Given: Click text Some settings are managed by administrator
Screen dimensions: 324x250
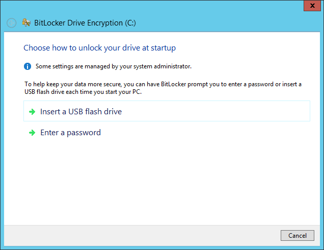Looking at the screenshot, I should (114, 66).
